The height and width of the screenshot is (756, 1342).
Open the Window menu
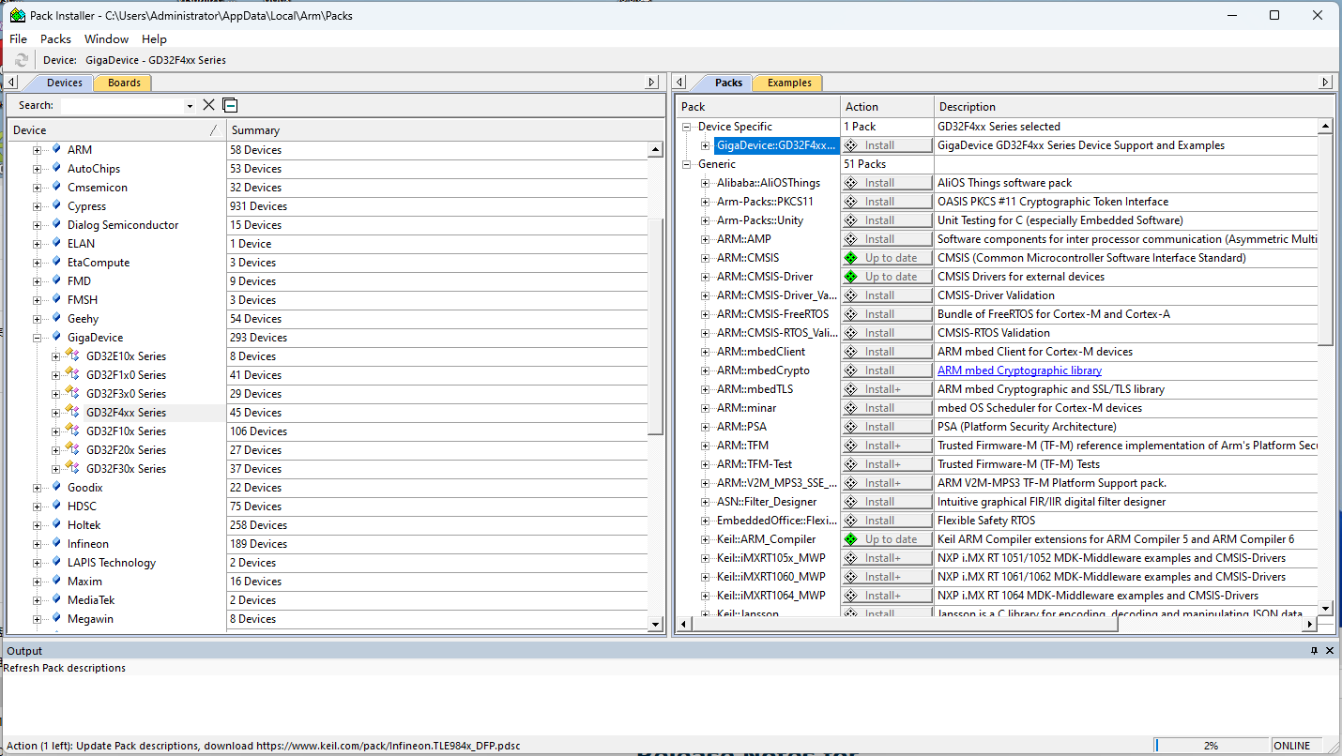(x=106, y=38)
